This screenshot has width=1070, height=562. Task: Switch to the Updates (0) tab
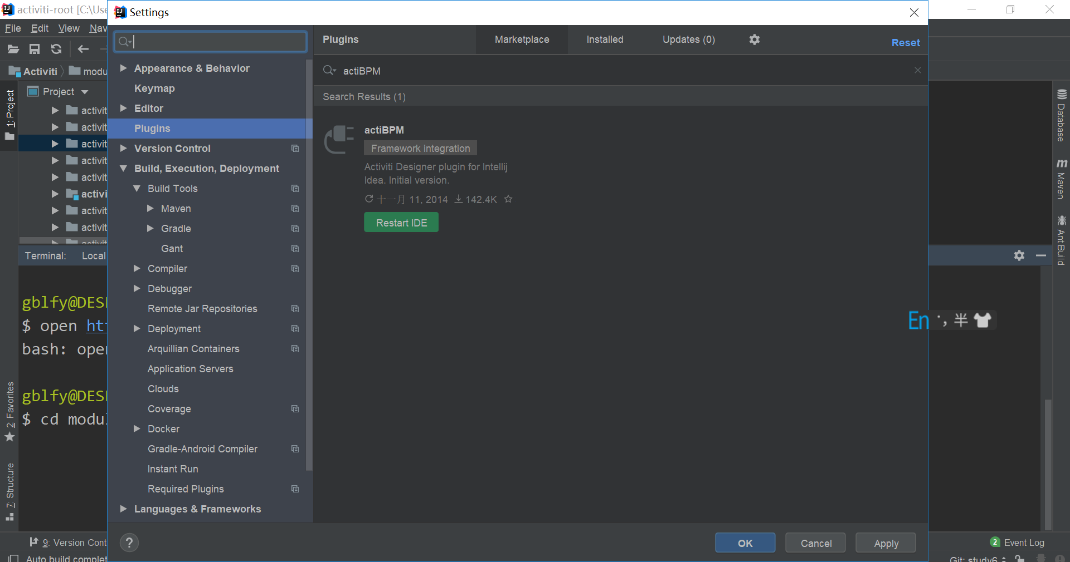(x=689, y=40)
